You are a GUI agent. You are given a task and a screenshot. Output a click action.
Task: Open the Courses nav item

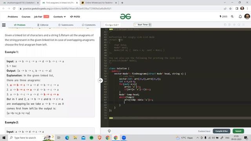[x=26, y=16]
